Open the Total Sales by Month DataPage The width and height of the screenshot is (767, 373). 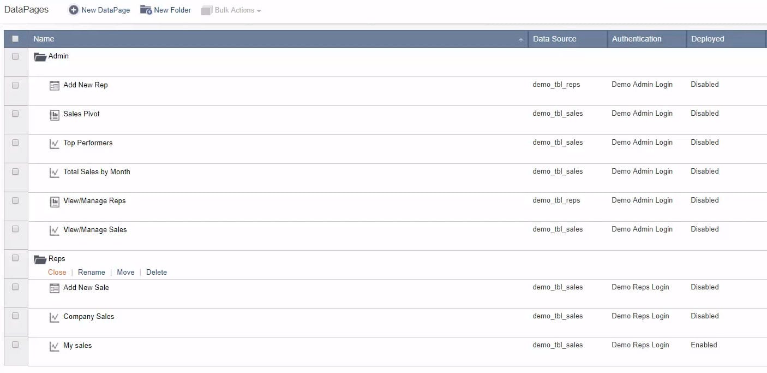(x=97, y=171)
